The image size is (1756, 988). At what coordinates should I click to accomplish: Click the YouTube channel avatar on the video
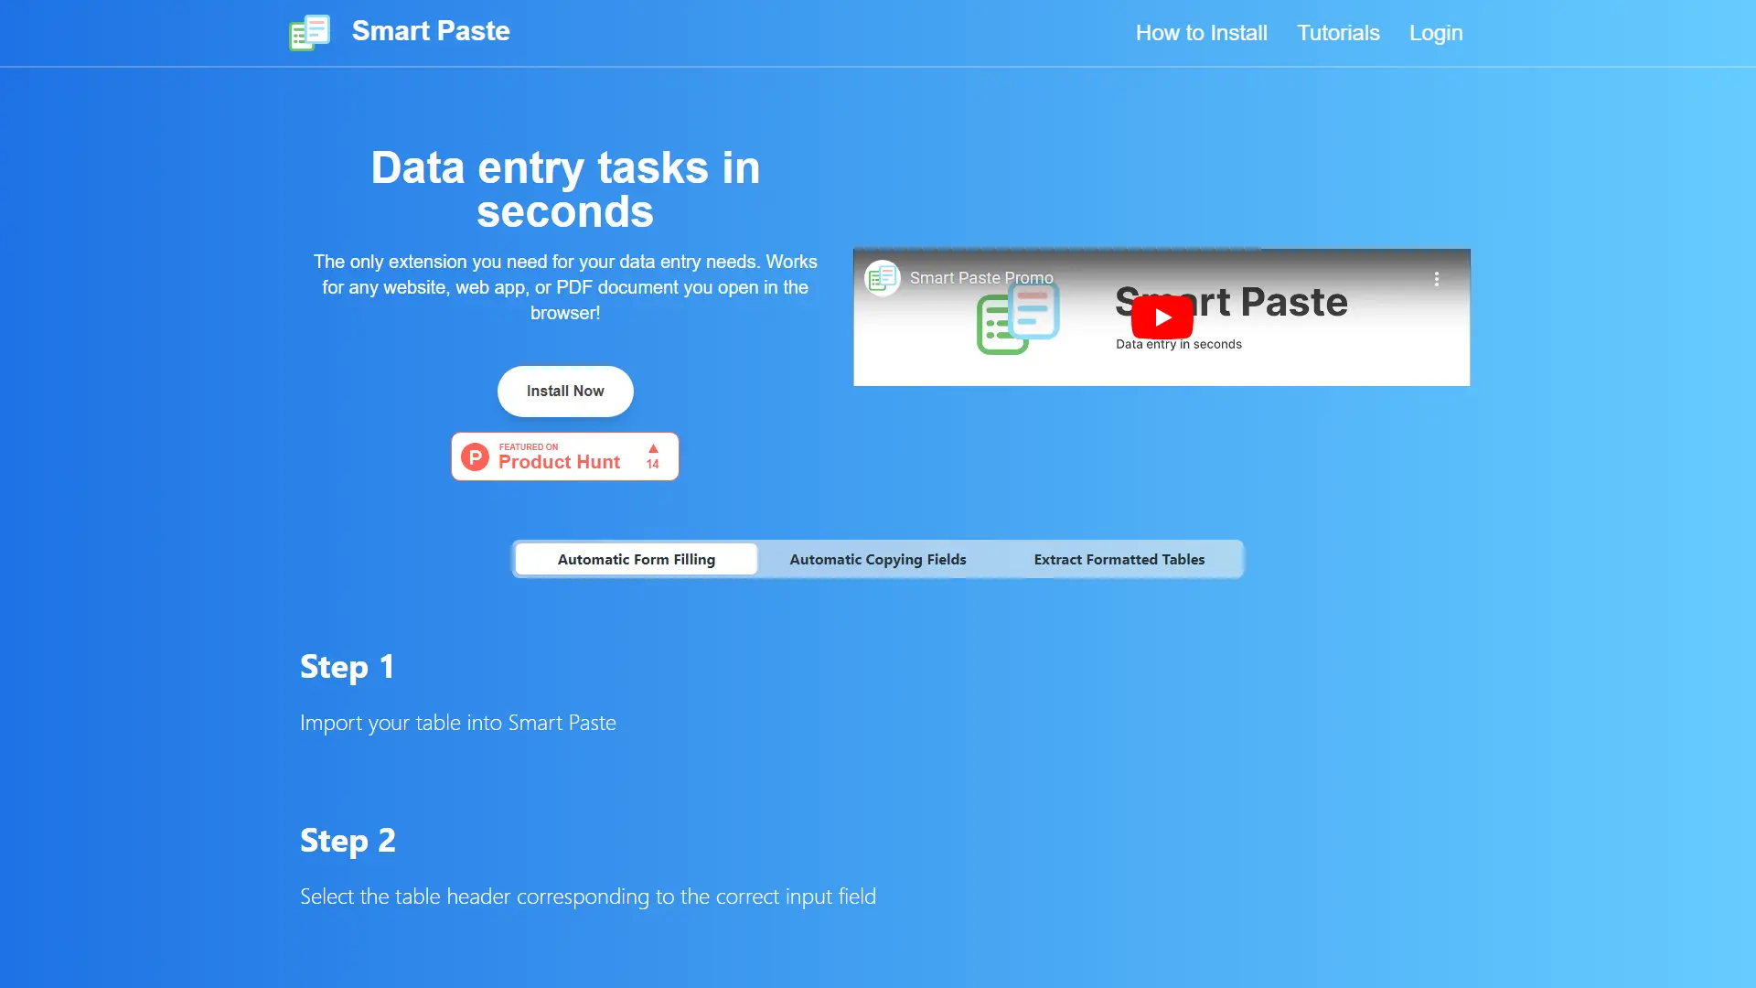click(883, 278)
